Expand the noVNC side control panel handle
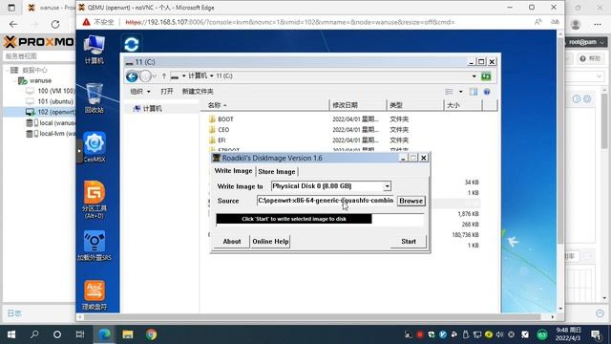Image resolution: width=611 pixels, height=344 pixels. (79, 151)
